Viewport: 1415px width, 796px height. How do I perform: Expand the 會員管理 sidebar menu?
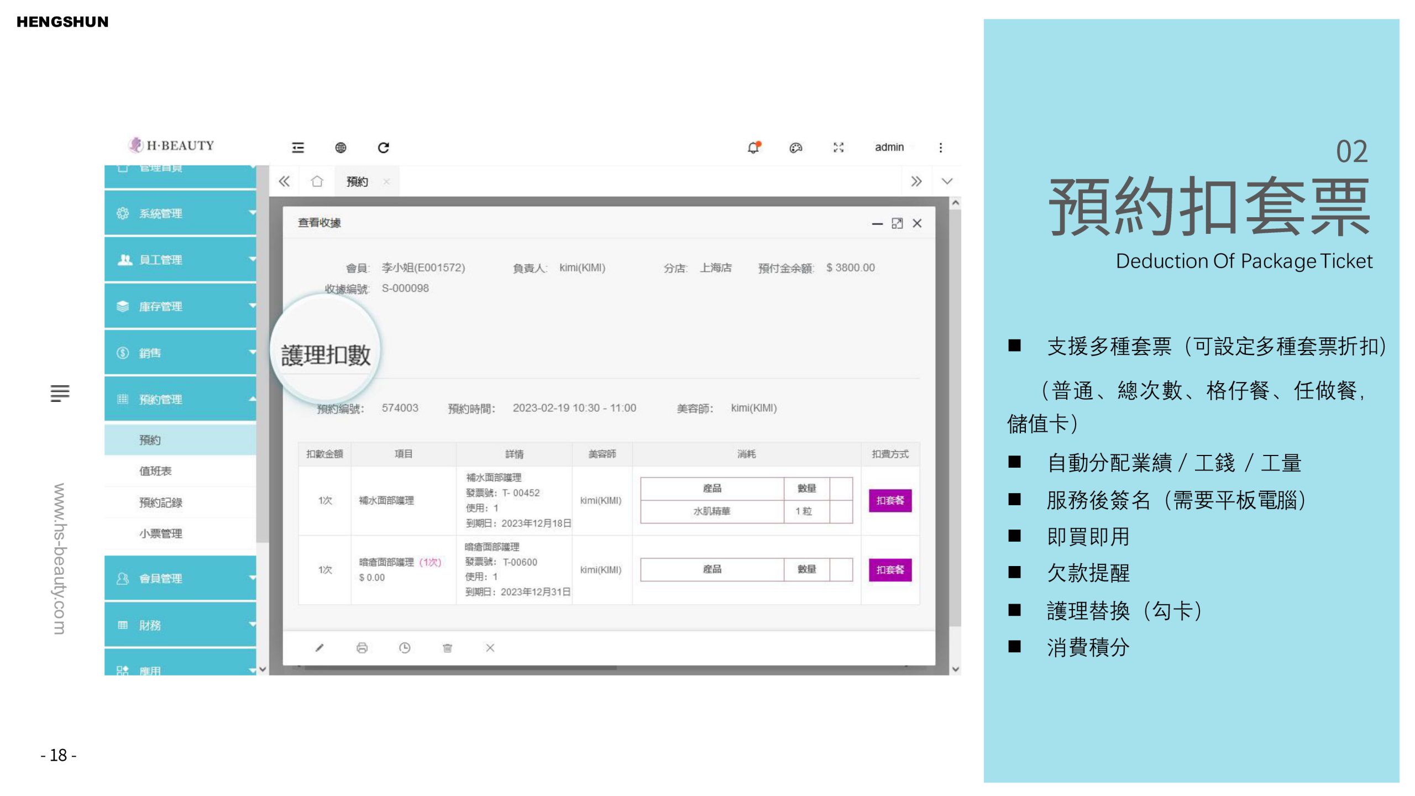point(180,578)
